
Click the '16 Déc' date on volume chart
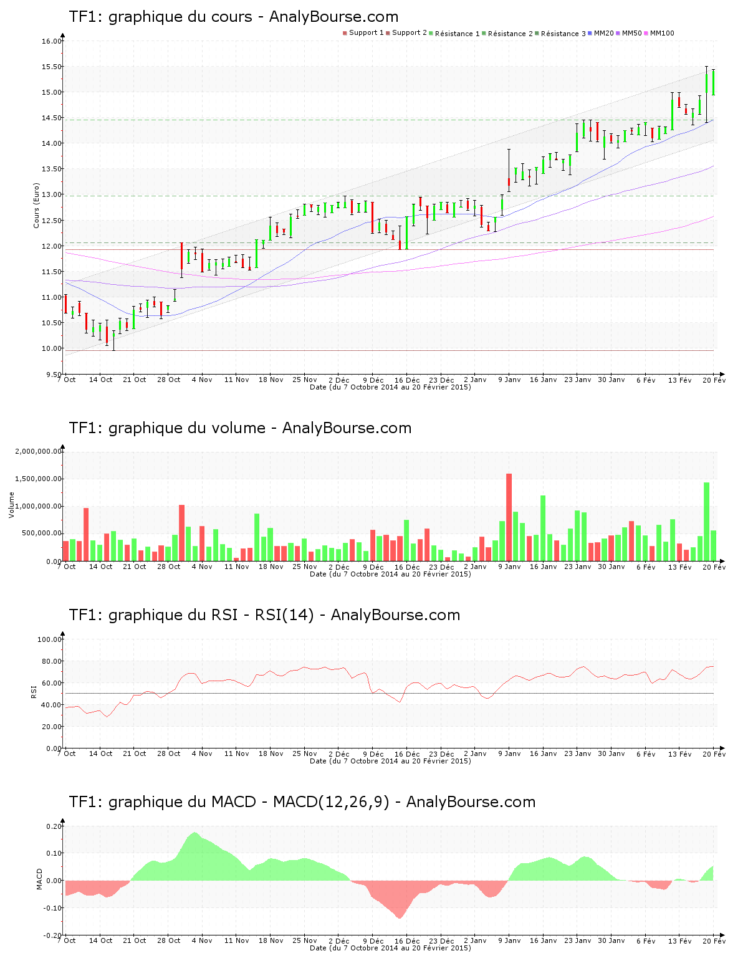coord(407,567)
